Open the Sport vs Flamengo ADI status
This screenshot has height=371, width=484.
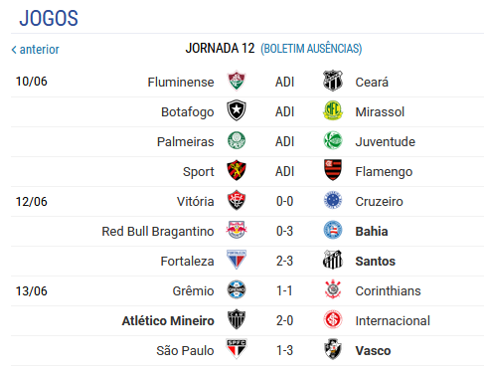(284, 171)
